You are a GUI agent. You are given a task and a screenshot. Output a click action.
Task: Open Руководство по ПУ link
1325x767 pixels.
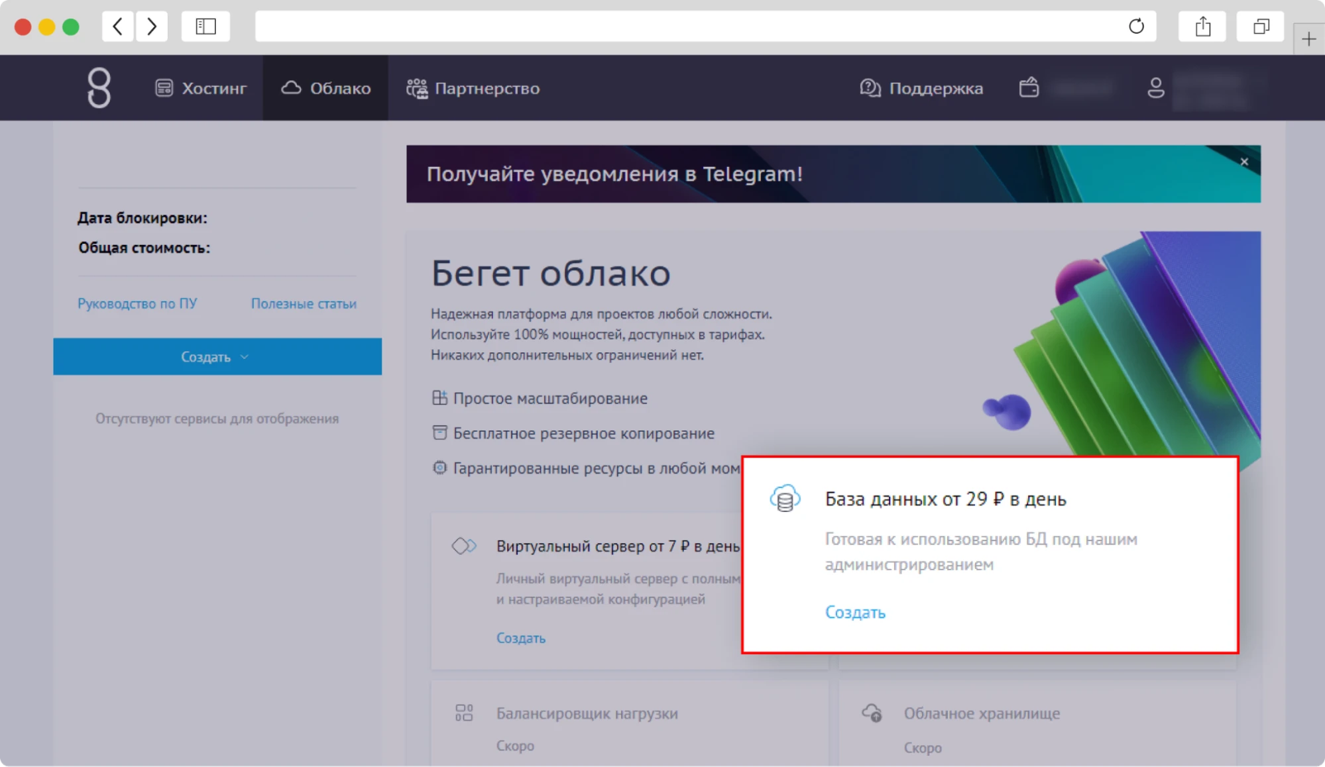[x=137, y=303]
